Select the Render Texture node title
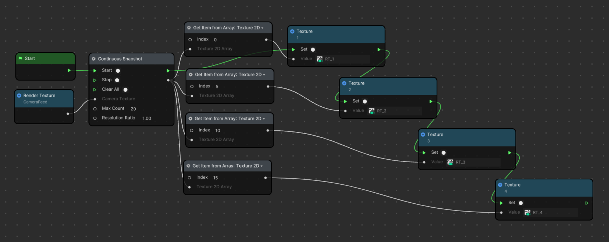The height and width of the screenshot is (242, 609). (39, 96)
